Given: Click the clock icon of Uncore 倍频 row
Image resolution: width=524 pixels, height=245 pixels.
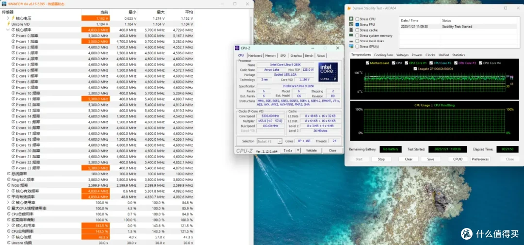Looking at the screenshot, I should 9,243.
